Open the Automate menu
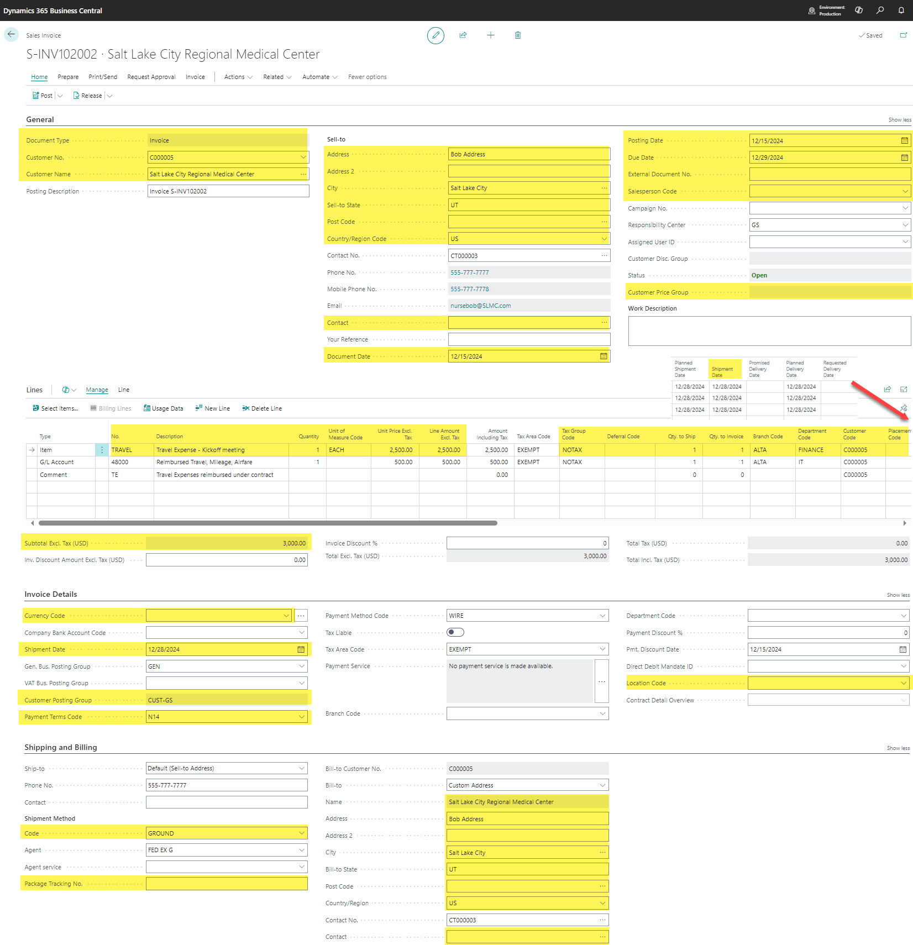 point(320,77)
